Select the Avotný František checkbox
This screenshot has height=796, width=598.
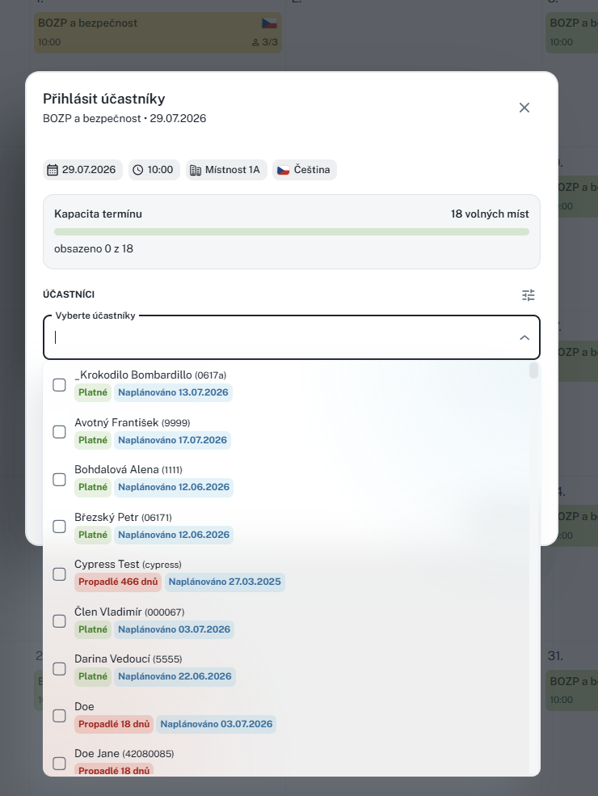(59, 432)
